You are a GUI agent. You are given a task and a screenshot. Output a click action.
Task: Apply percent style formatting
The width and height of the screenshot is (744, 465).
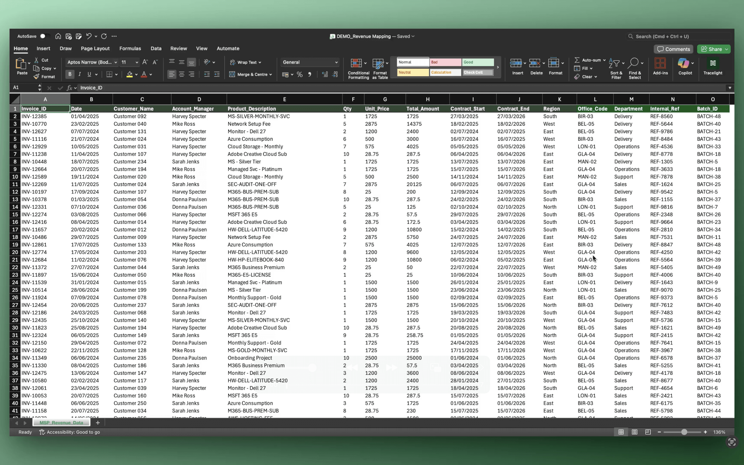[x=299, y=74]
